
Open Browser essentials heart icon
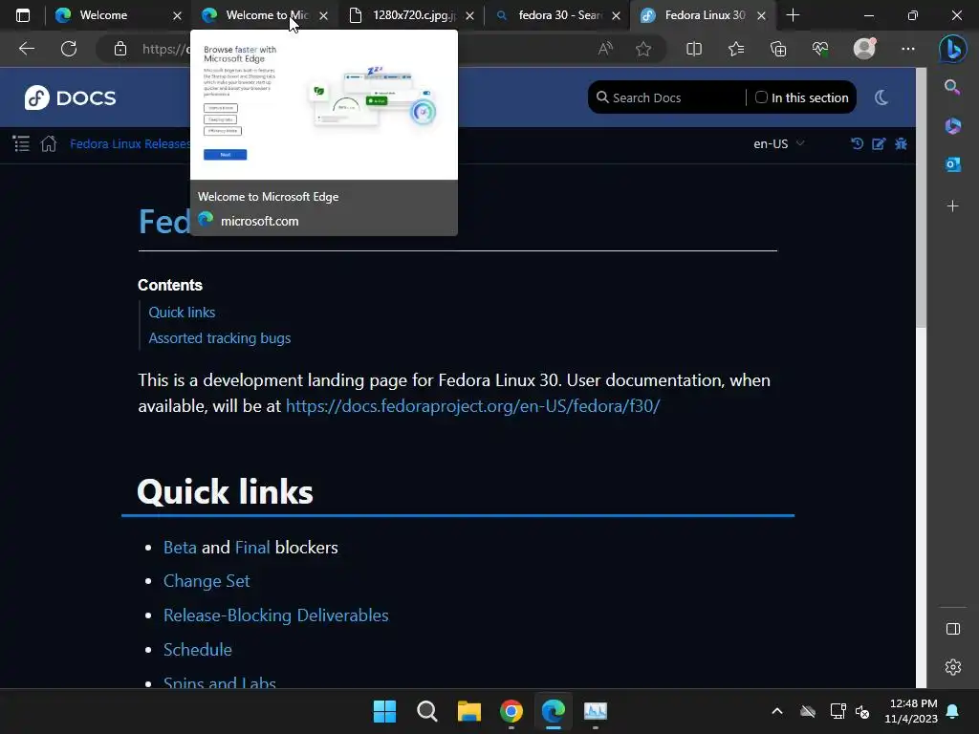(x=820, y=49)
